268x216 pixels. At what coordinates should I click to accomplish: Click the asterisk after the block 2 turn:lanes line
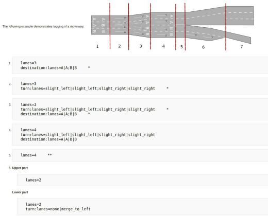point(167,88)
